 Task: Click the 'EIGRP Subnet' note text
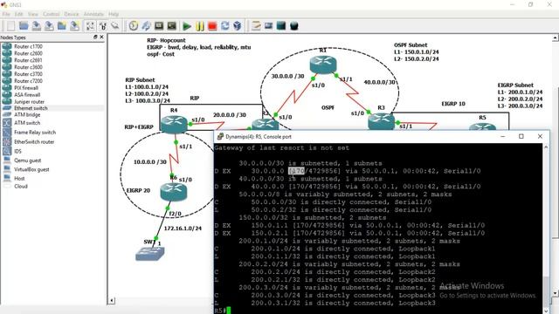[x=515, y=85]
